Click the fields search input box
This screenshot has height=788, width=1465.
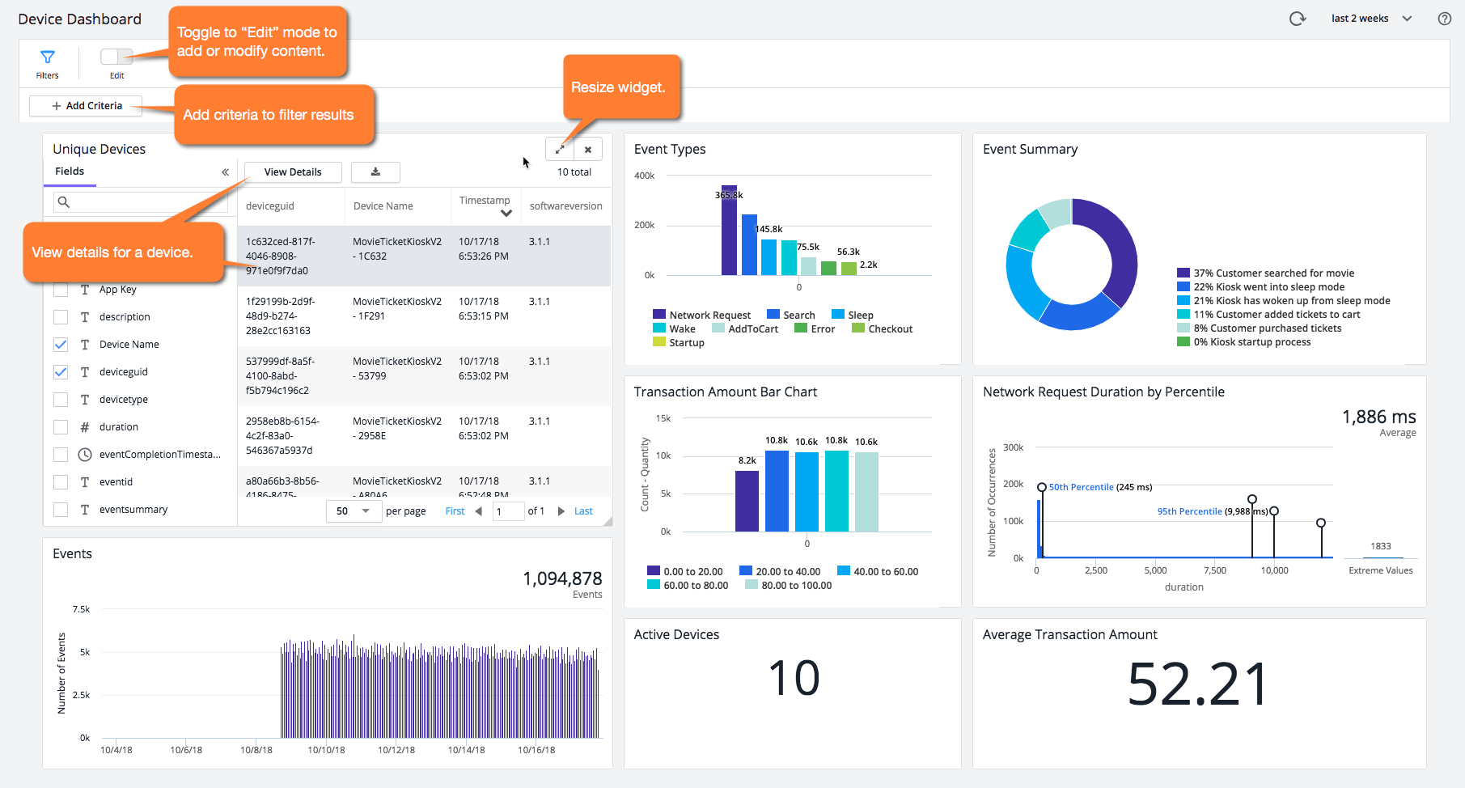141,202
